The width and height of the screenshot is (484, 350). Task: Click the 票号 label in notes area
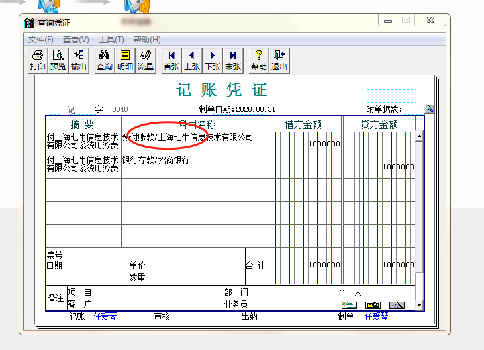coord(55,255)
